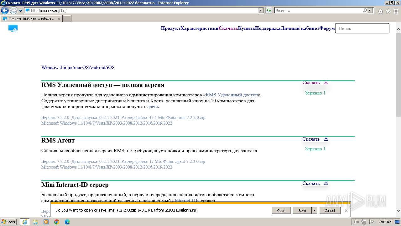Viewport: 401px width, 226px height.
Task: Click Save in the download bar
Action: click(302, 211)
